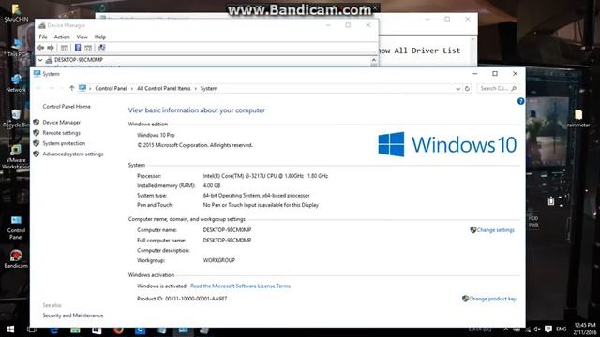Open Network desktop icon
The width and height of the screenshot is (600, 337).
pyautogui.click(x=16, y=83)
